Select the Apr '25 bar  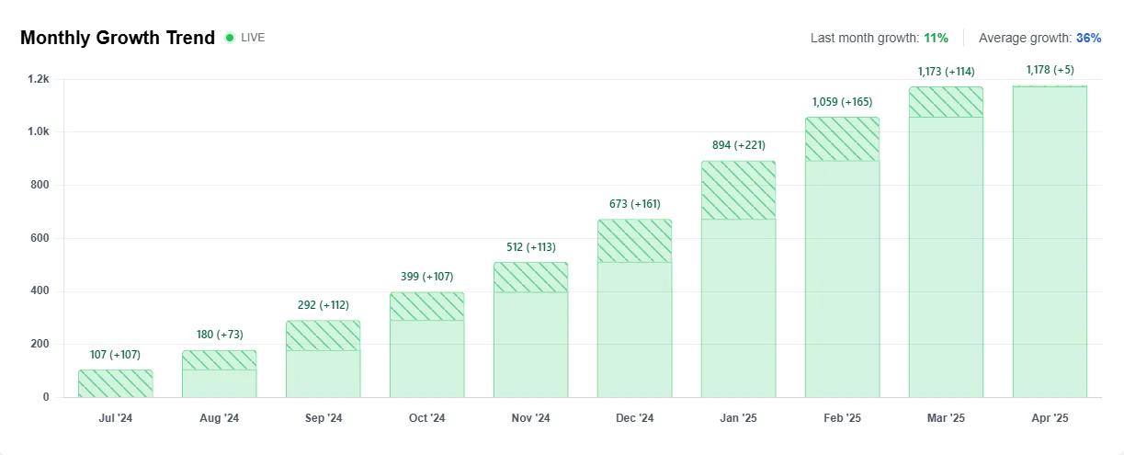(x=1050, y=242)
